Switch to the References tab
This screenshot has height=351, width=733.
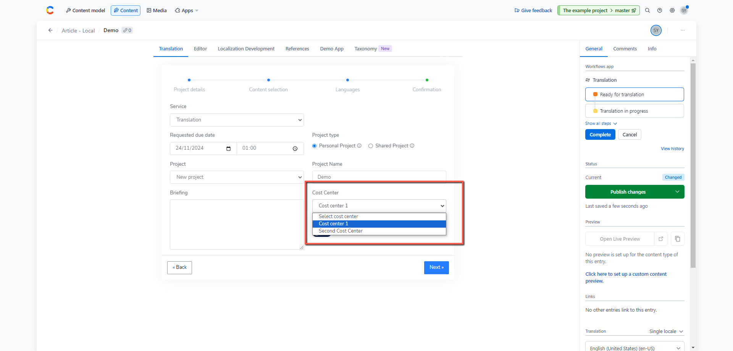pyautogui.click(x=297, y=49)
